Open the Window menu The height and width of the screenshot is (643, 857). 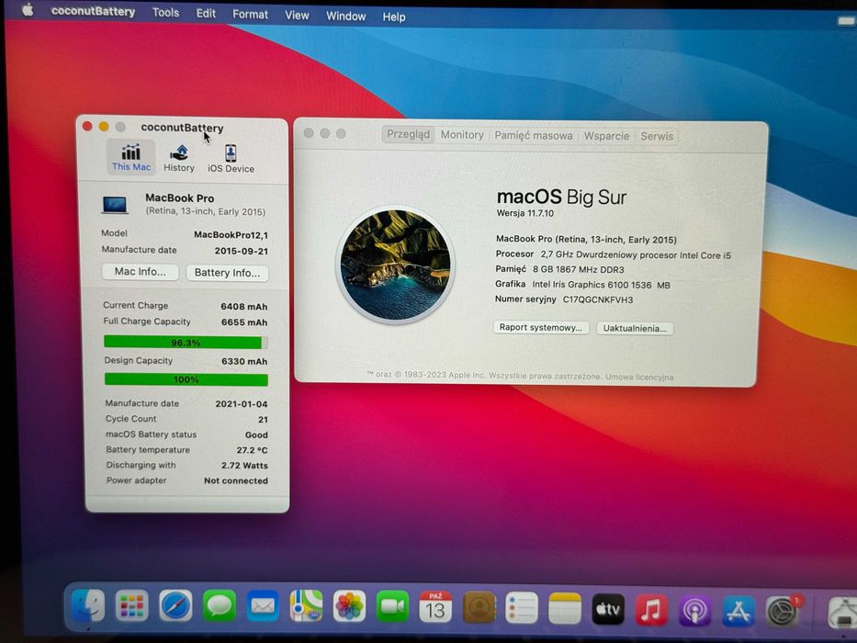[346, 17]
